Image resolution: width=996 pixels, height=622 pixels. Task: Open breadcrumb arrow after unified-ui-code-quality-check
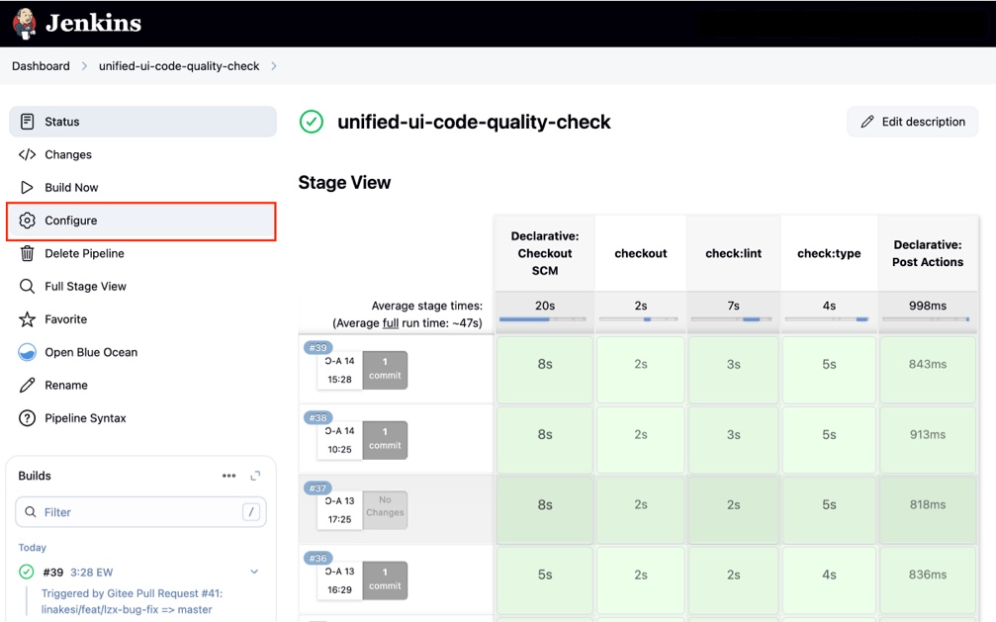click(x=274, y=66)
